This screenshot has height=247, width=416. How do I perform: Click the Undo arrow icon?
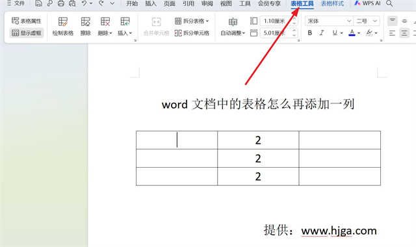(84, 3)
